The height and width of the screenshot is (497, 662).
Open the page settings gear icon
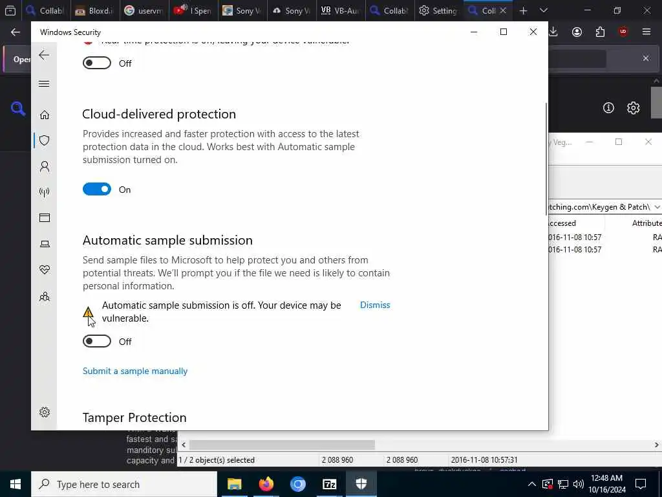[633, 108]
